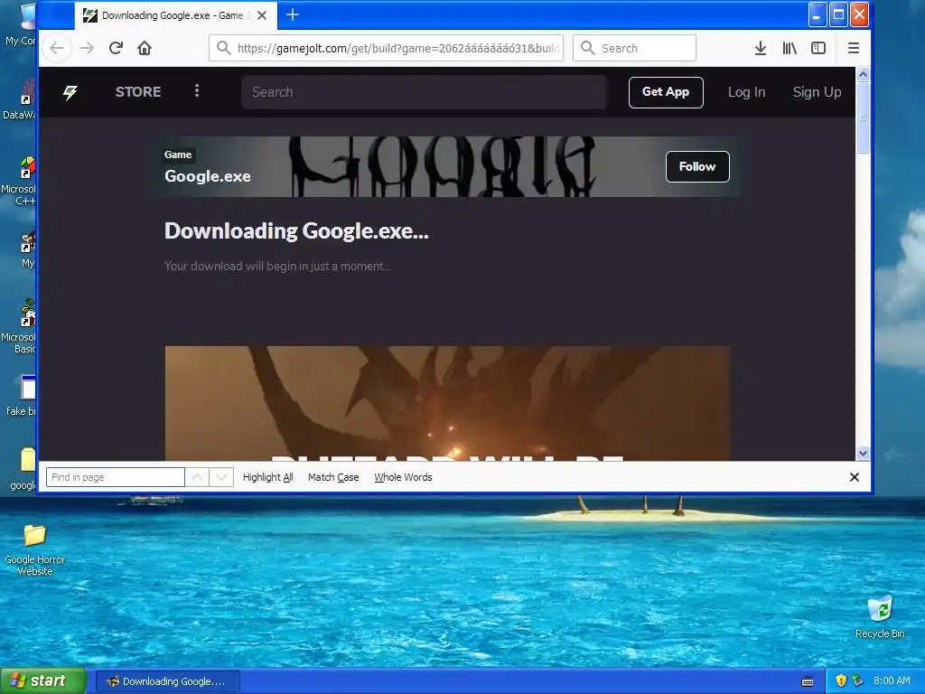925x694 pixels.
Task: Jump to previous find match arrow
Action: [x=197, y=477]
